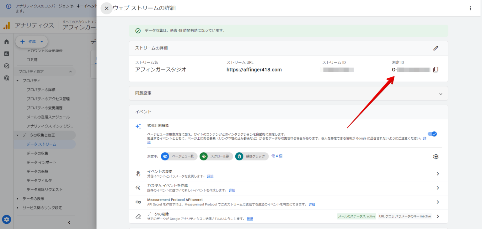
Task: Collapse the プロパティ設定 section
Action: tap(71, 71)
